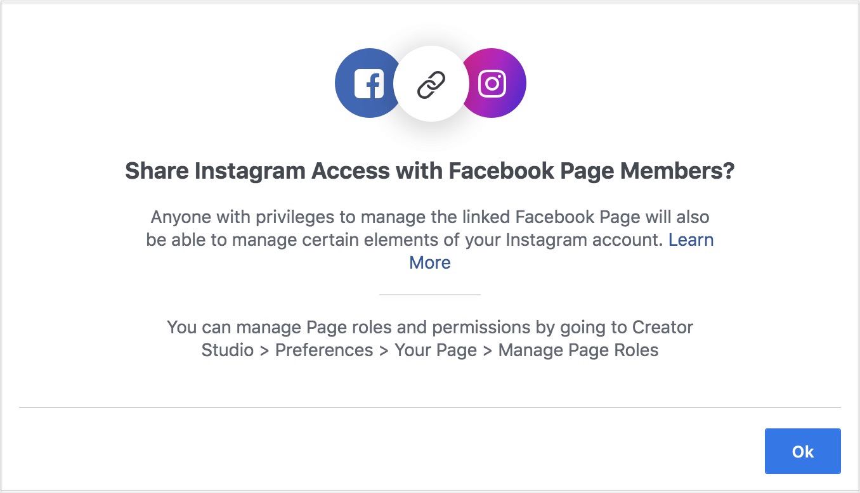
Task: Click the 'Manage Page Roles' text
Action: pyautogui.click(x=578, y=350)
